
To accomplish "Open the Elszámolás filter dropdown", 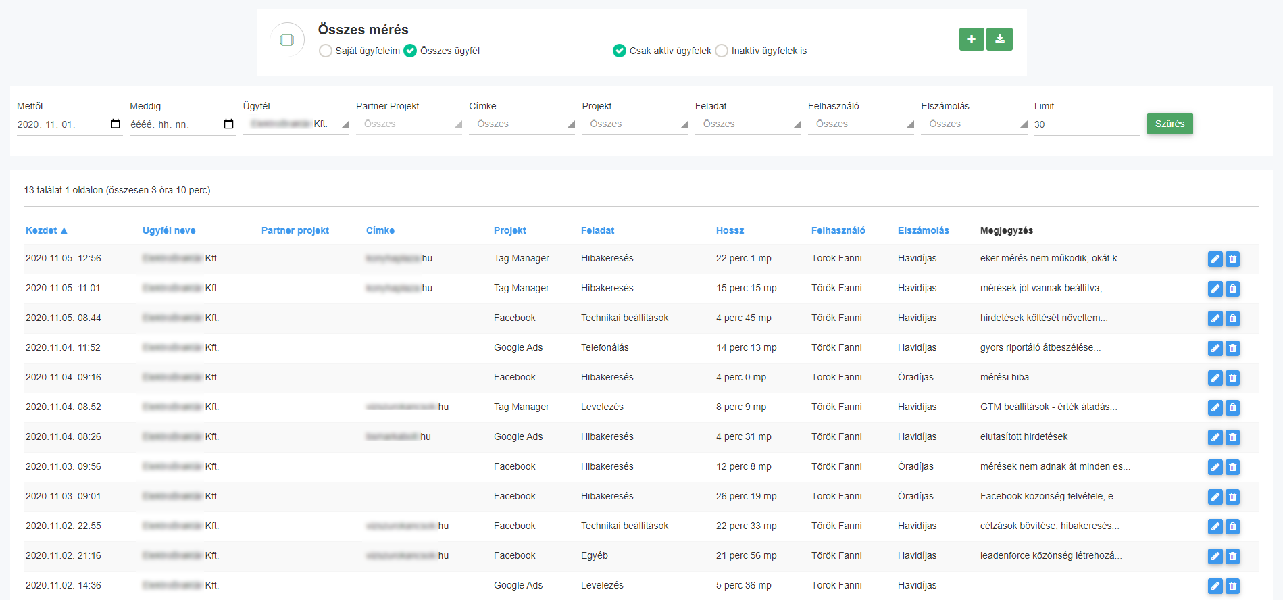I will click(974, 124).
